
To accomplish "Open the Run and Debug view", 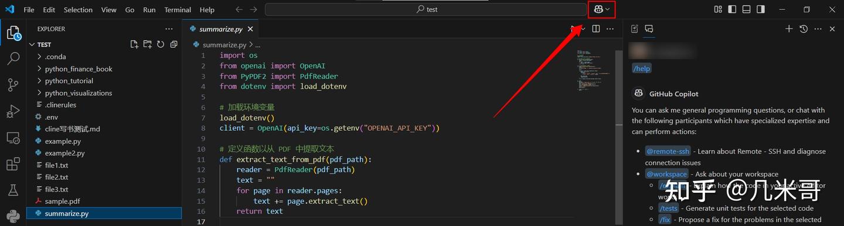I will click(13, 112).
